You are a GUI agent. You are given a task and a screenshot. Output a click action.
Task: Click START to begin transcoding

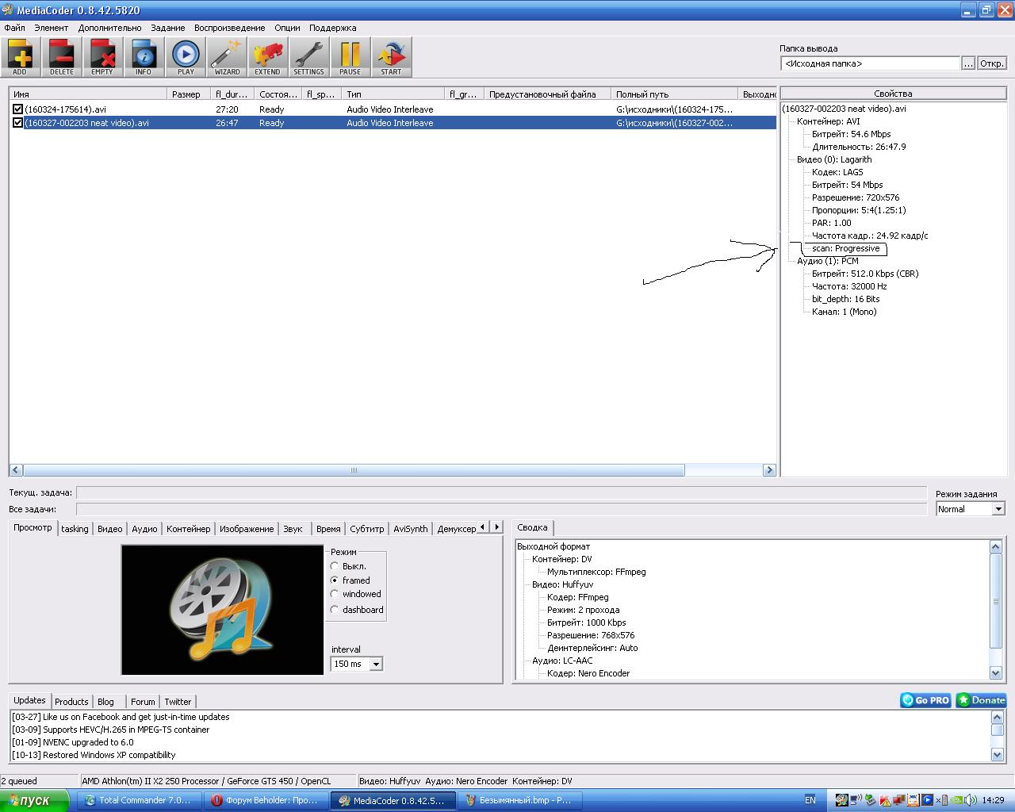pos(391,57)
